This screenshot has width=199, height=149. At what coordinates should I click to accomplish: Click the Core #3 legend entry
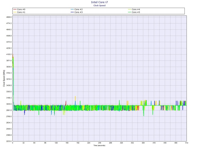pos(77,12)
